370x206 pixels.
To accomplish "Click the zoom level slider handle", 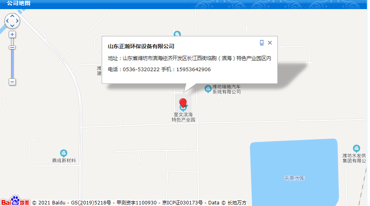I will 12,47.
